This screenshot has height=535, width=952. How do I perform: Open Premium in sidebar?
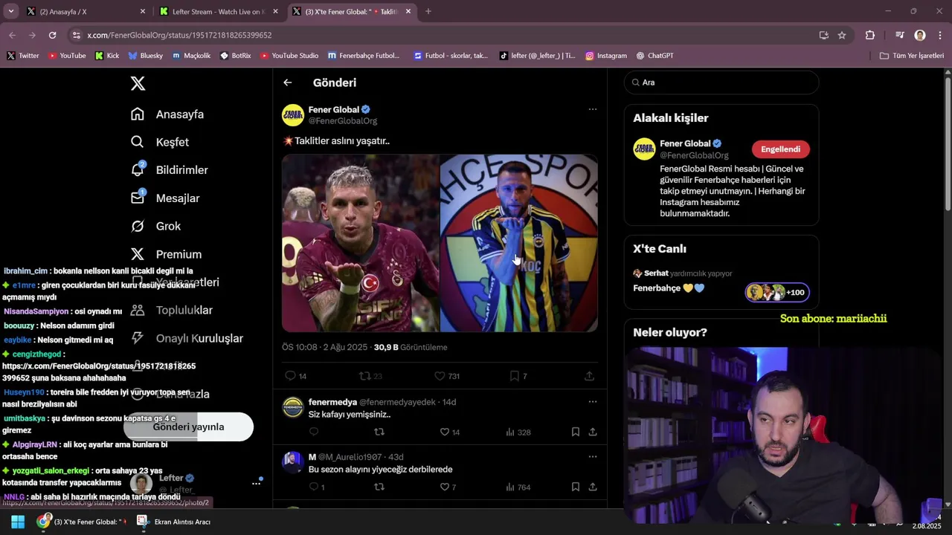point(167,254)
